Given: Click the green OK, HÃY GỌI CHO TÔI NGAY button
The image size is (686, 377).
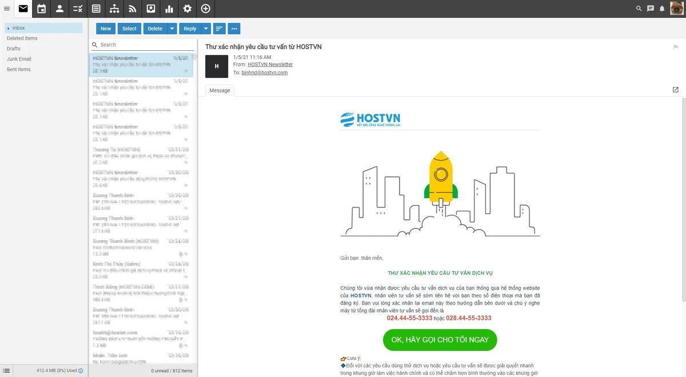Looking at the screenshot, I should (x=440, y=339).
